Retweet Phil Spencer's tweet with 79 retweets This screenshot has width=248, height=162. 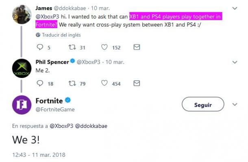72,83
